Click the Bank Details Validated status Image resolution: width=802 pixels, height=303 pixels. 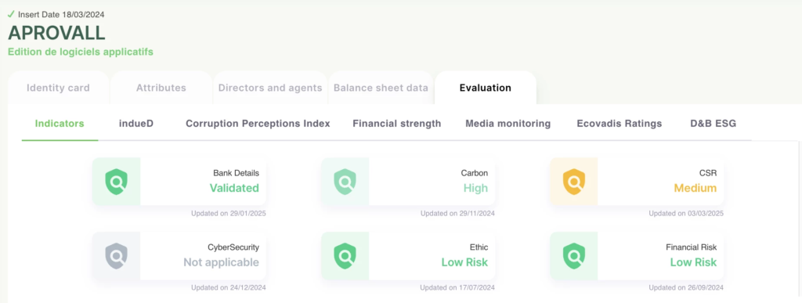click(234, 188)
